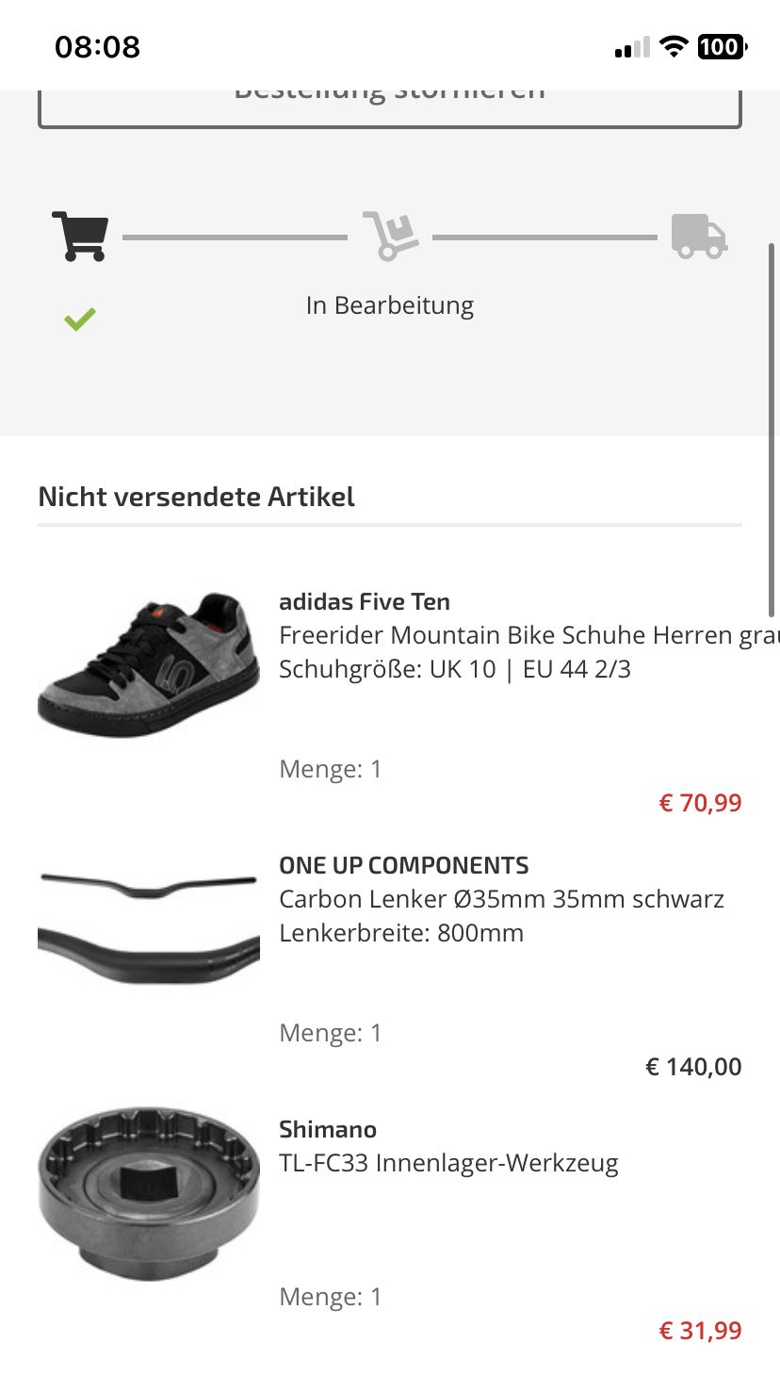Tap the 08:08 clock in status bar

click(97, 47)
